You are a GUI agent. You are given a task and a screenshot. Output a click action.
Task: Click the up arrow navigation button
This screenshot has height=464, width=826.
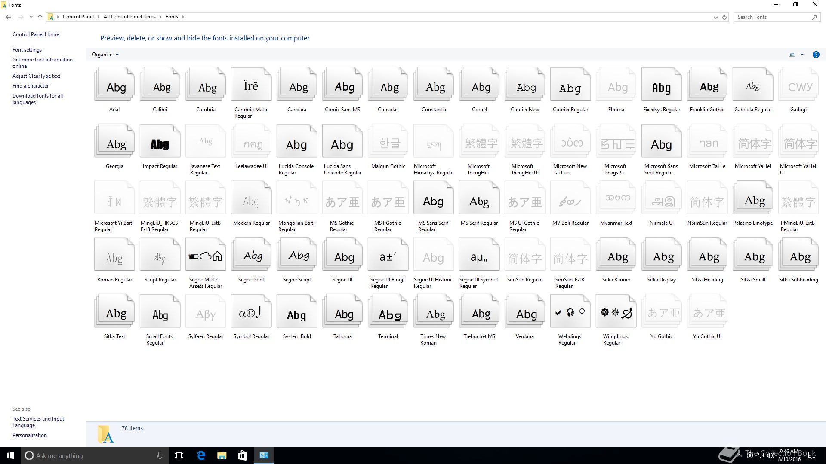click(x=40, y=17)
